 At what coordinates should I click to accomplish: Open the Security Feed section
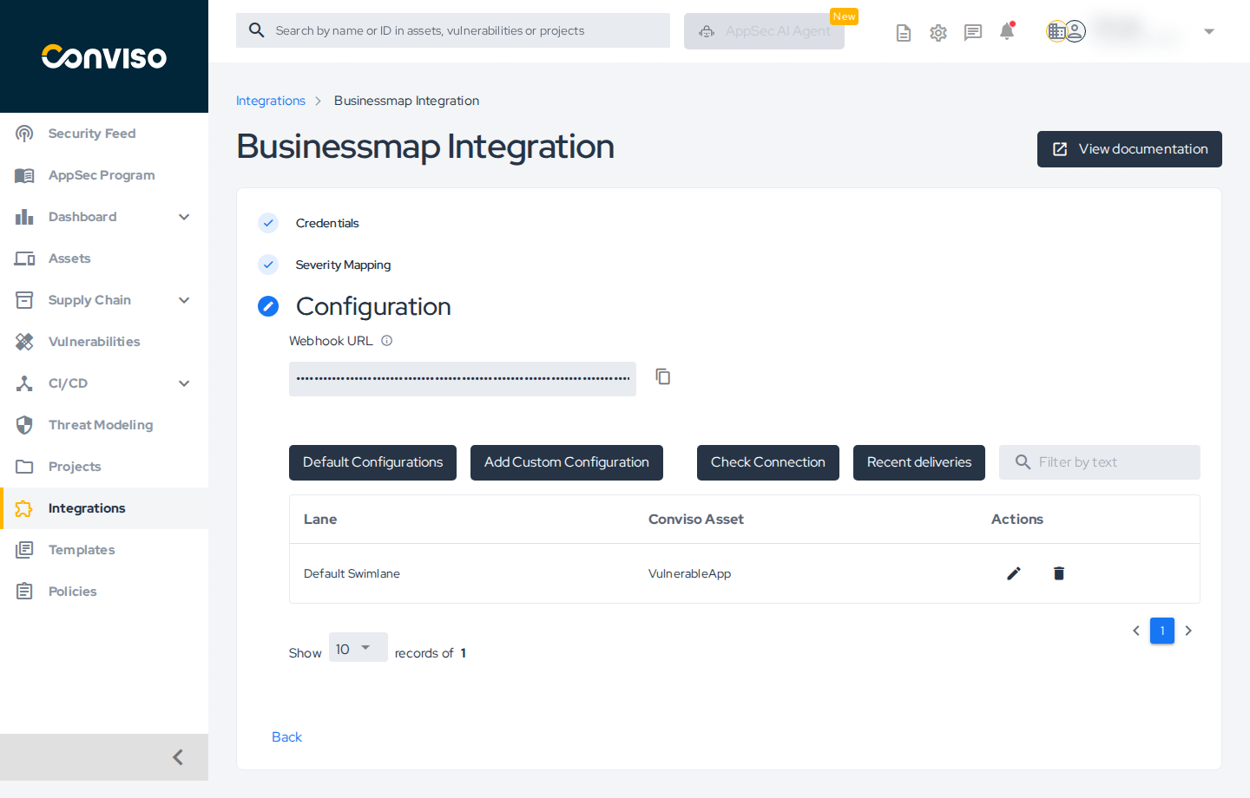tap(92, 133)
